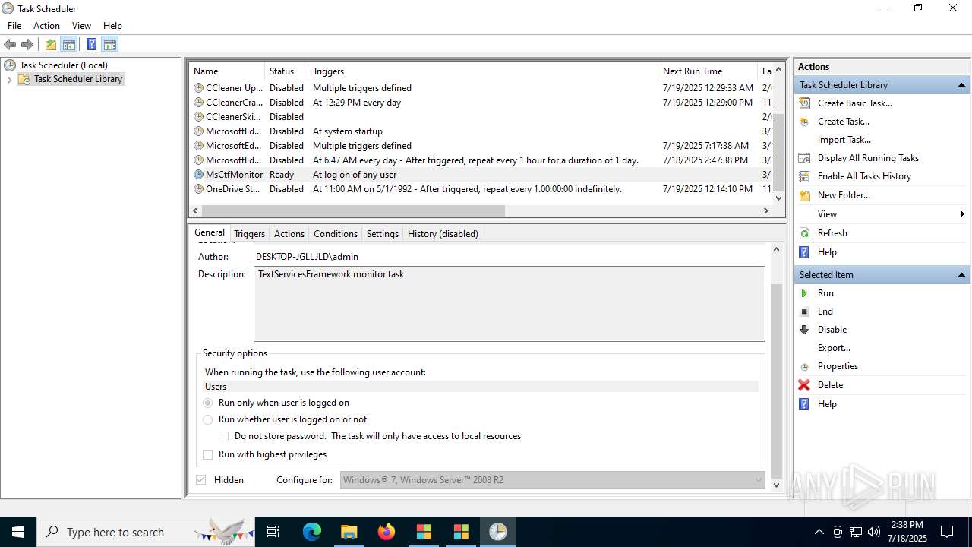Click the New Folder icon
Screen dimensions: 972x547
tap(805, 195)
